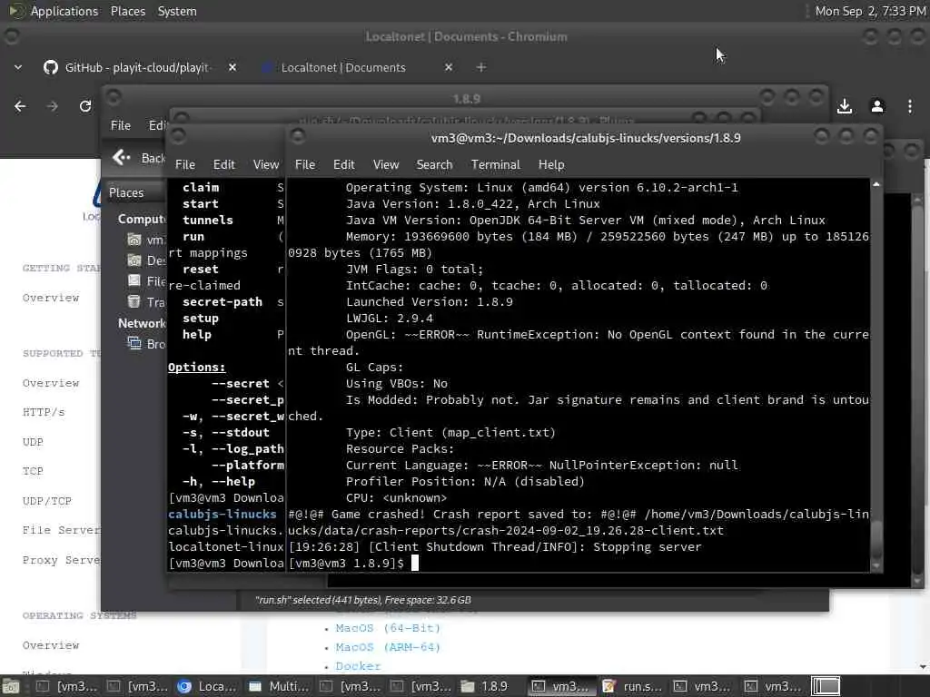930x697 pixels.
Task: Open Proxy Server docs sidebar link
Action: click(62, 560)
